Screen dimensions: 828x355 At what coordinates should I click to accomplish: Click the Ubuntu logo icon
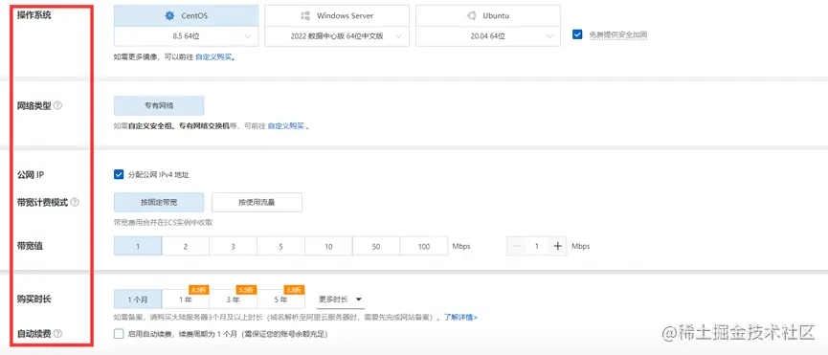click(x=472, y=16)
